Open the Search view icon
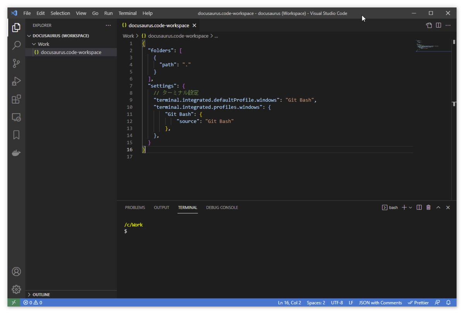 (x=16, y=45)
